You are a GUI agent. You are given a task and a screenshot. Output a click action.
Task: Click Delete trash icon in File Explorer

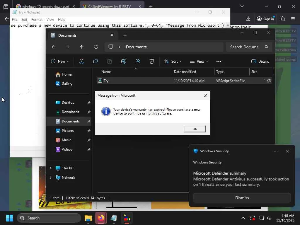(151, 61)
